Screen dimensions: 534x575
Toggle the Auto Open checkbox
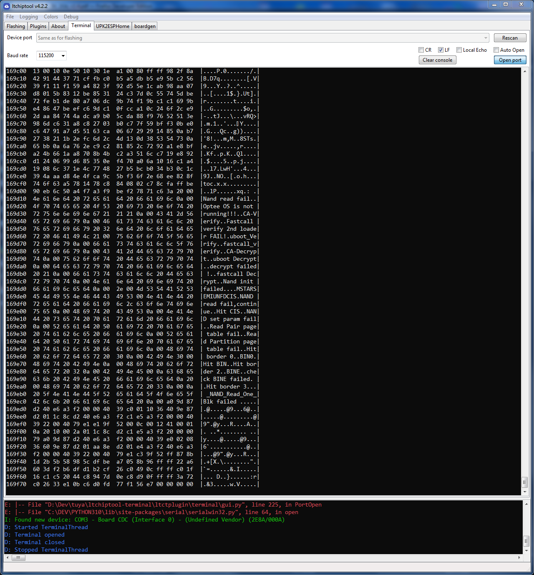coord(496,50)
